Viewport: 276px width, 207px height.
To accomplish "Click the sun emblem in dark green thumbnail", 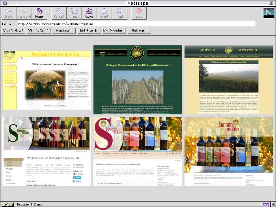I will tap(137, 52).
